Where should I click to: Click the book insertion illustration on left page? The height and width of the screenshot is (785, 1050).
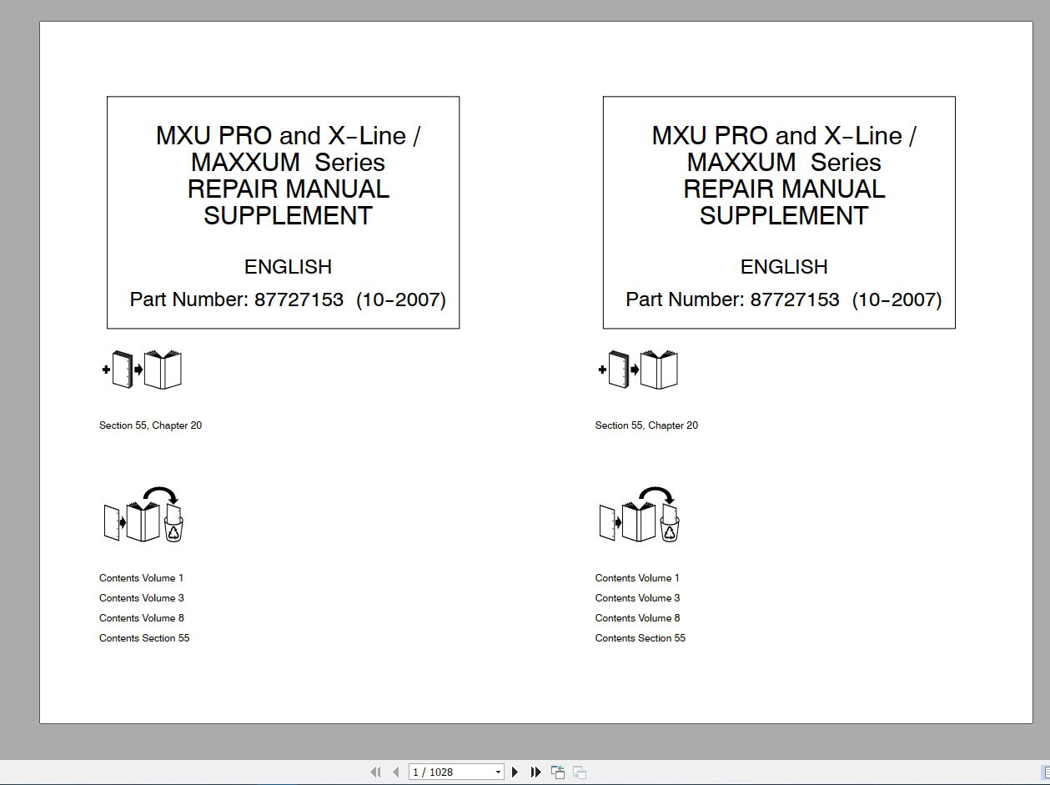point(143,368)
